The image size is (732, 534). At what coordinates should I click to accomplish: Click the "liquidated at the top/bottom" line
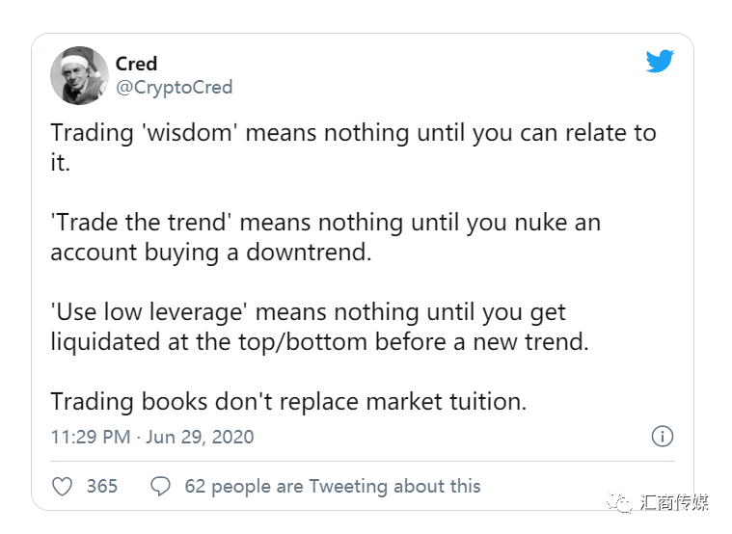319,342
